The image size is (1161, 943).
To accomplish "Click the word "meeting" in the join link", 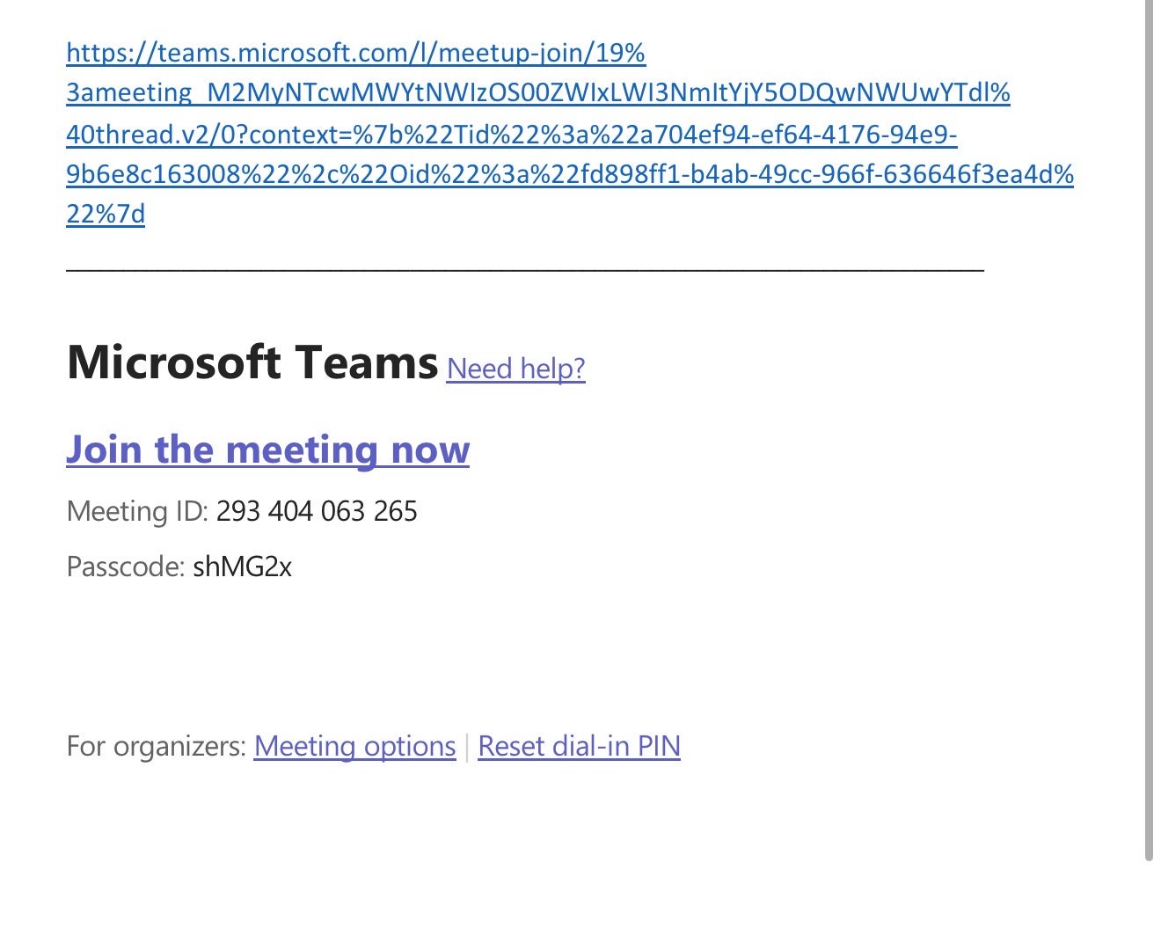I will [303, 450].
